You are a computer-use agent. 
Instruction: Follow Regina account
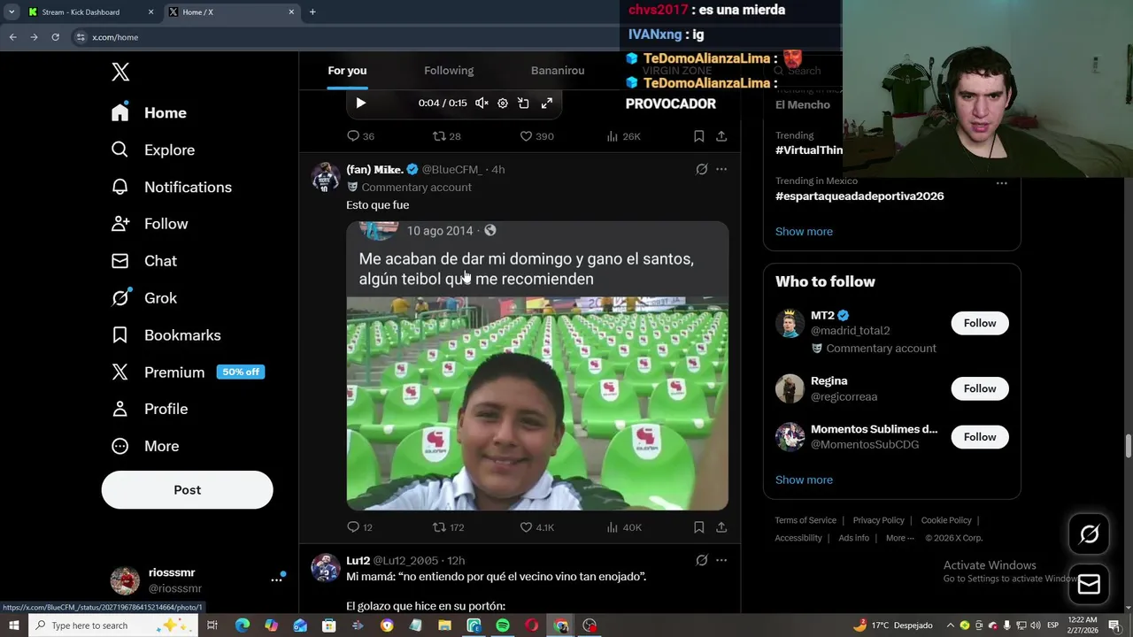coord(980,388)
